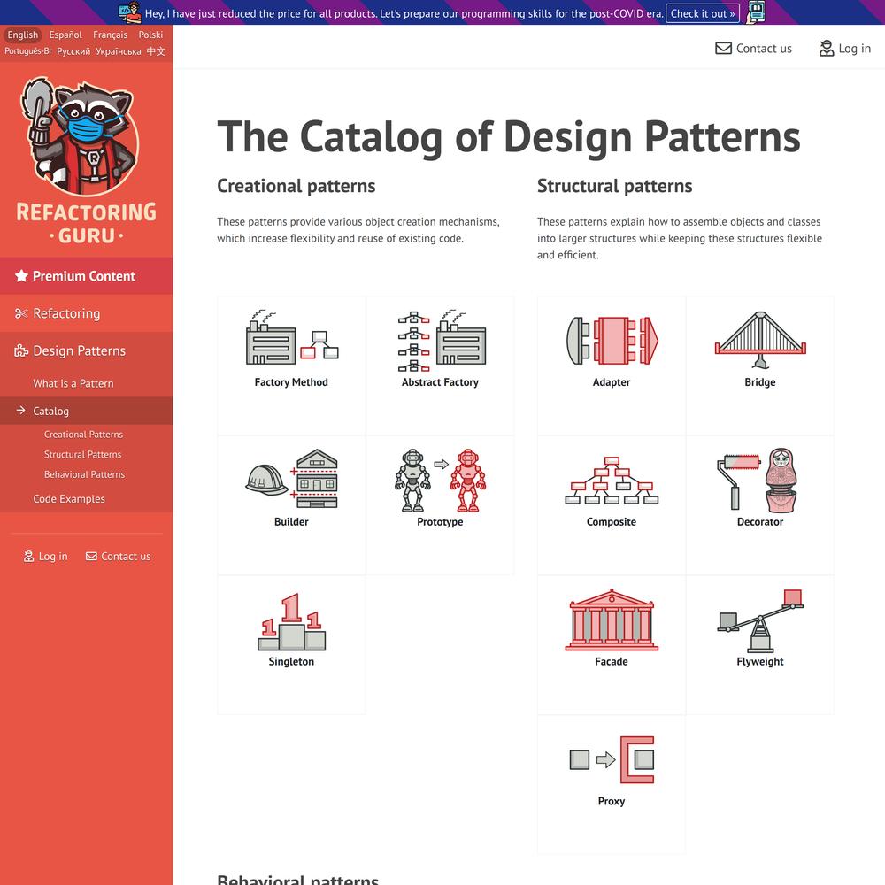The width and height of the screenshot is (885, 885).
Task: Open the Design Patterns menu item
Action: pos(87,351)
